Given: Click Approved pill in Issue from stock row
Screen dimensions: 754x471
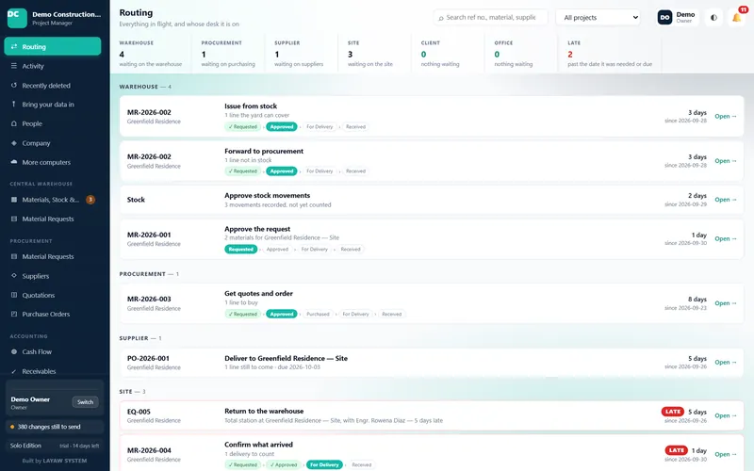Looking at the screenshot, I should tap(281, 127).
